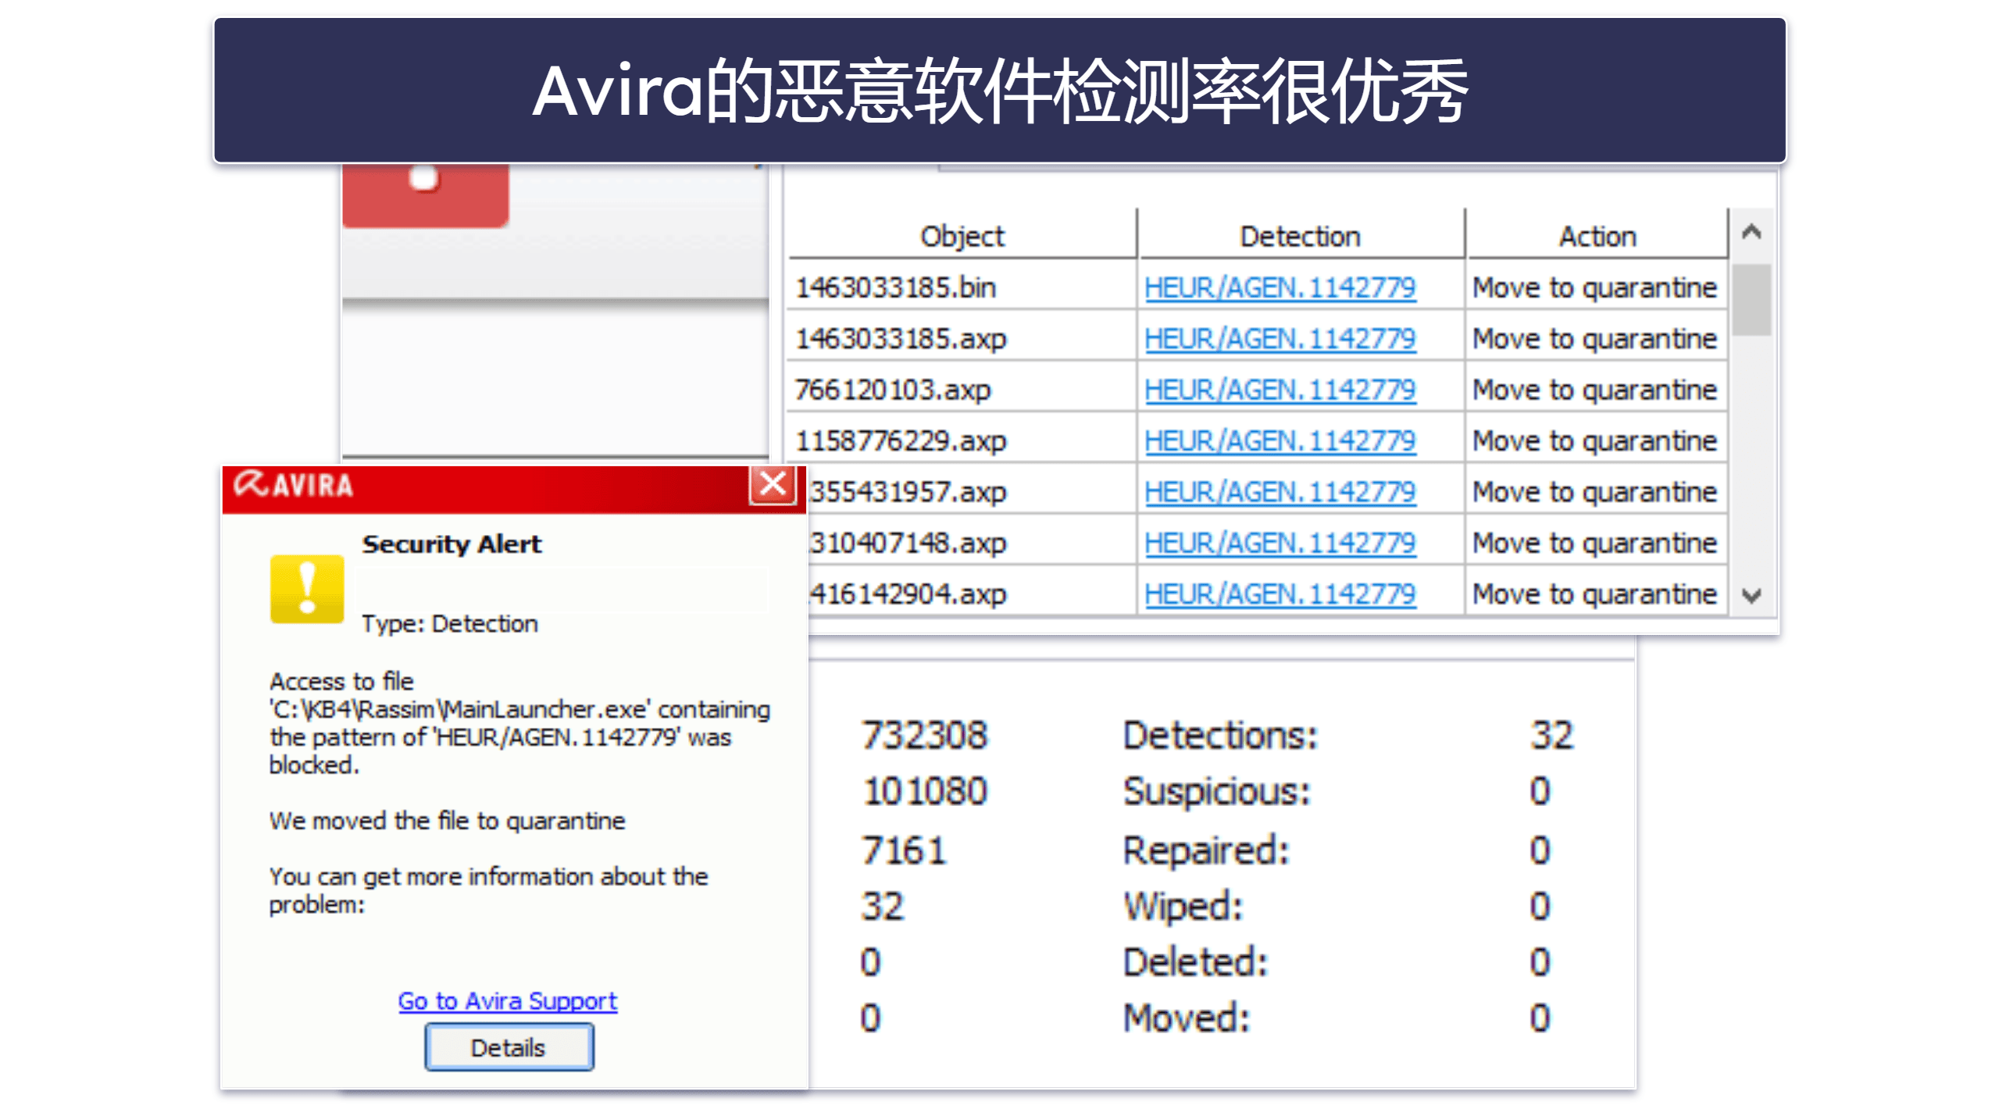Screen dimensions: 1999x1116
Task: Open detection link for 416142904.axp
Action: [x=1280, y=594]
